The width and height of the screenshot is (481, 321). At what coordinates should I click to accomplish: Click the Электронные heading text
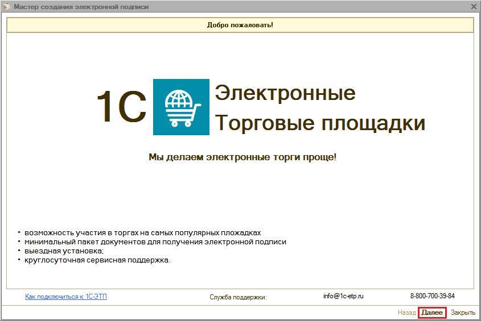click(x=285, y=93)
